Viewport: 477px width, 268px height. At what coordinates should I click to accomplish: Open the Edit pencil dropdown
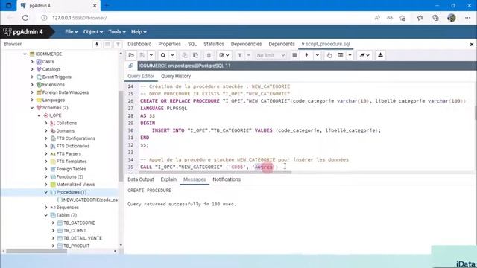pos(224,55)
